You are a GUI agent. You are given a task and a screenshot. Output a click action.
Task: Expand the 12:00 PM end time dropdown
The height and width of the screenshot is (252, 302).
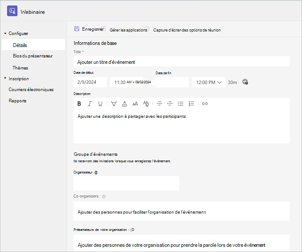208,82
